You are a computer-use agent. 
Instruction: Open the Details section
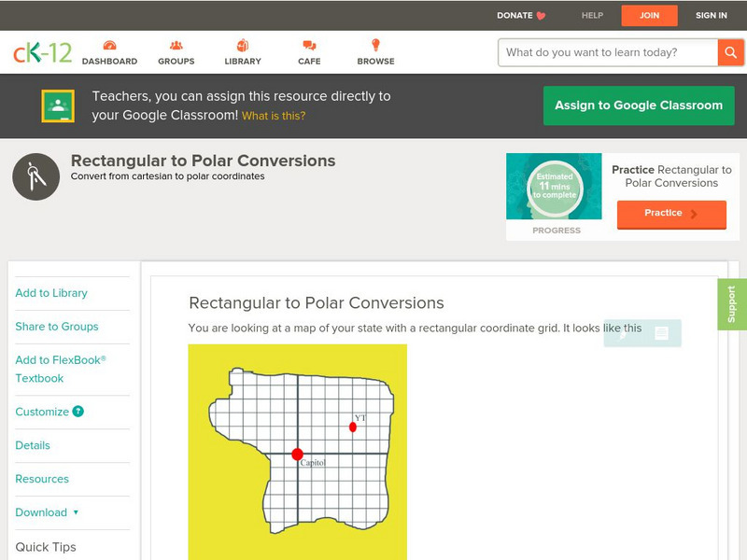[x=32, y=445]
